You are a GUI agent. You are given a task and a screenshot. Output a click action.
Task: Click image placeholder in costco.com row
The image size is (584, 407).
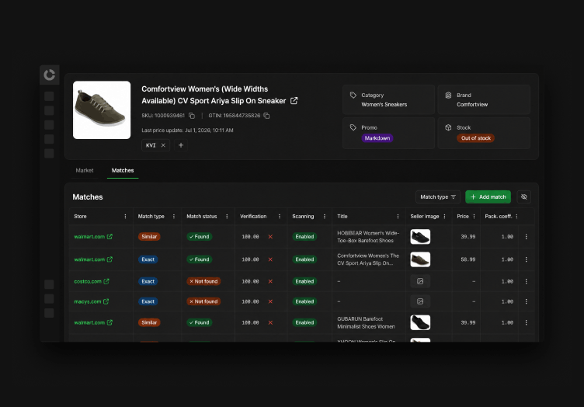pyautogui.click(x=420, y=281)
